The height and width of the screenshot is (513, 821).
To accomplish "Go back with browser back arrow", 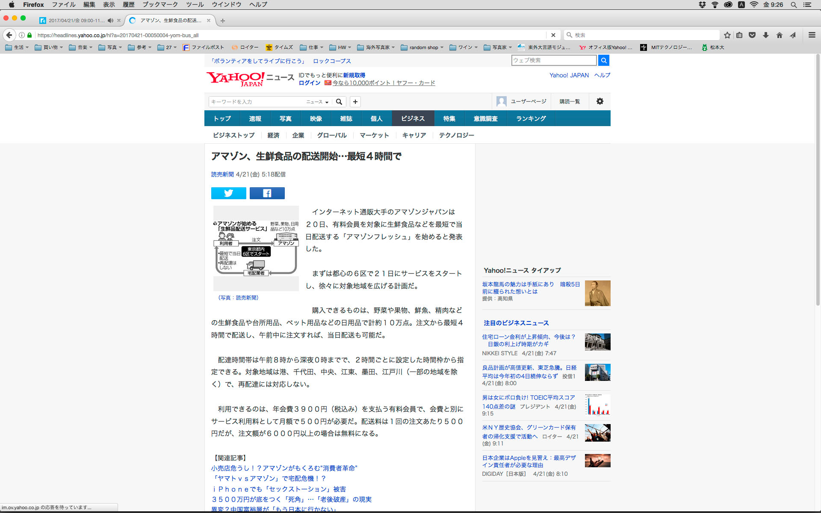I will pos(9,35).
